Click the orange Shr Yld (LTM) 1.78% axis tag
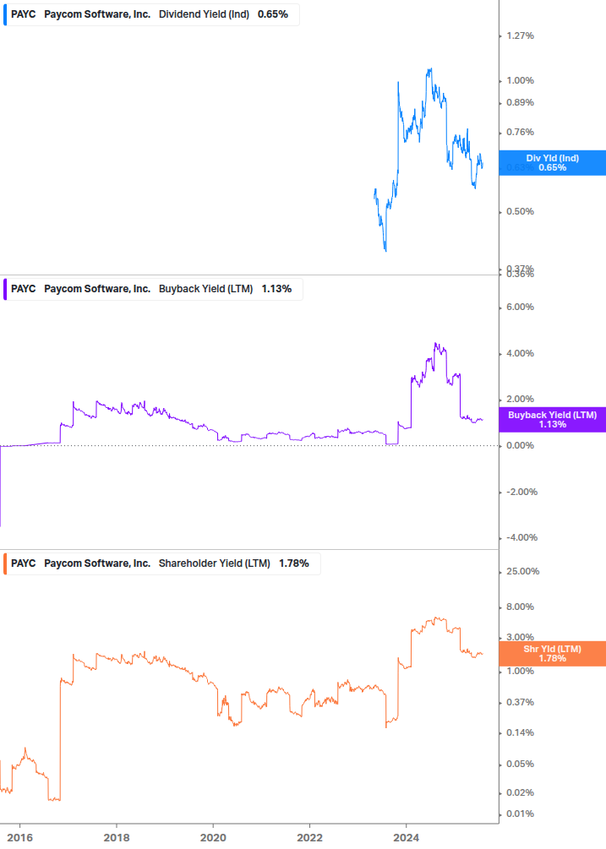Viewport: 606px width, 849px height. (553, 654)
